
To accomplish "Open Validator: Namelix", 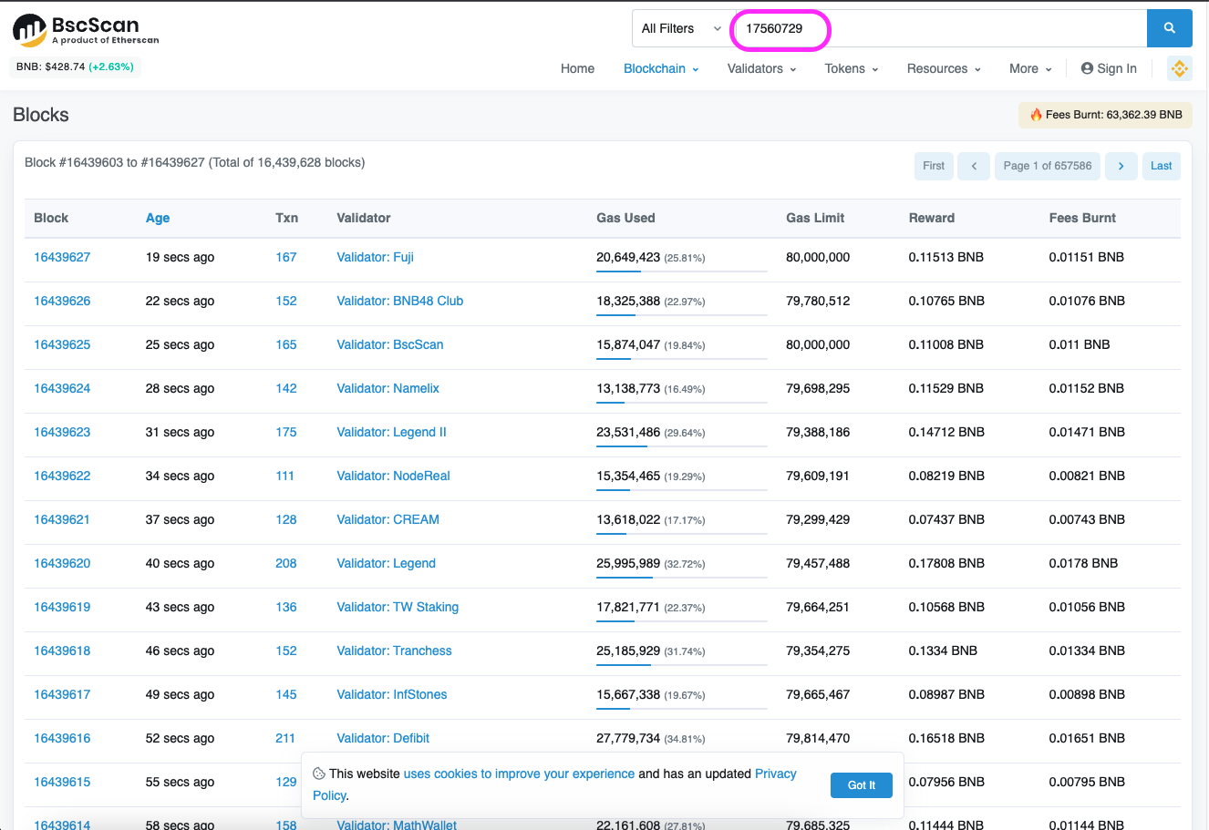I will (x=387, y=388).
